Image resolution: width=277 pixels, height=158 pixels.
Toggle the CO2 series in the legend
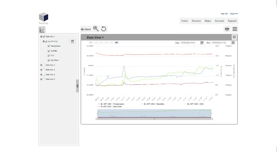(194, 104)
